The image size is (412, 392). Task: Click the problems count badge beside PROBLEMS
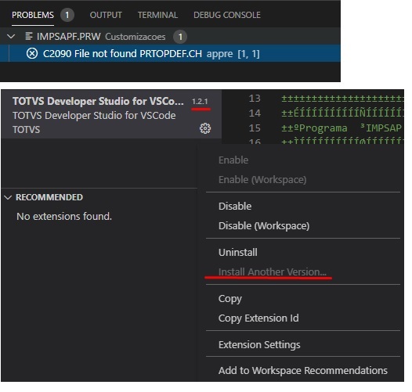67,15
